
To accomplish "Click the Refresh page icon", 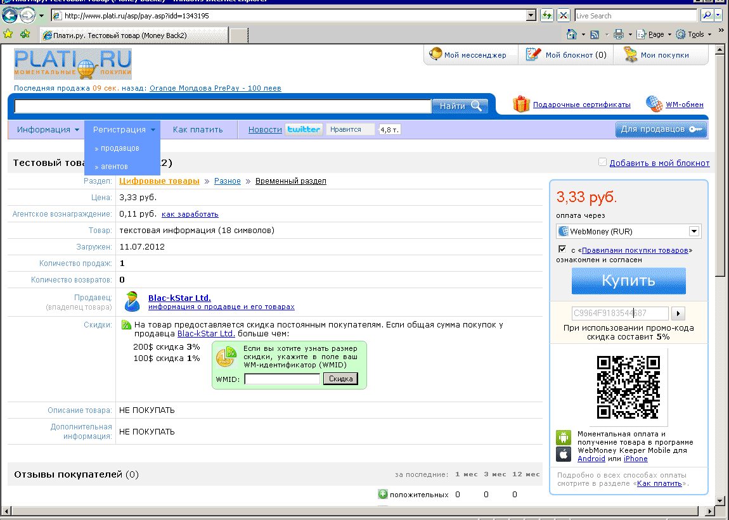I will click(x=547, y=15).
